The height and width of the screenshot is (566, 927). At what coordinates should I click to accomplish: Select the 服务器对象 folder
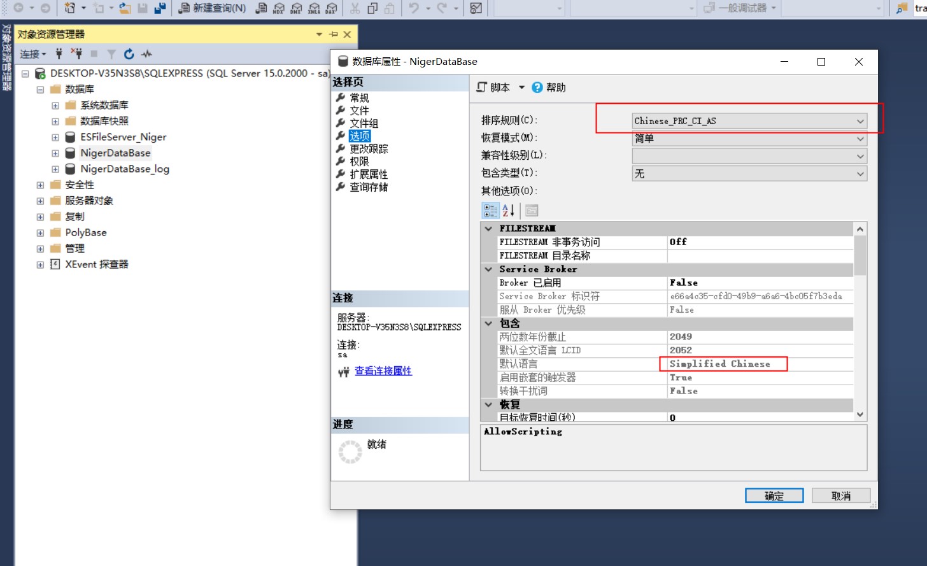tap(89, 201)
